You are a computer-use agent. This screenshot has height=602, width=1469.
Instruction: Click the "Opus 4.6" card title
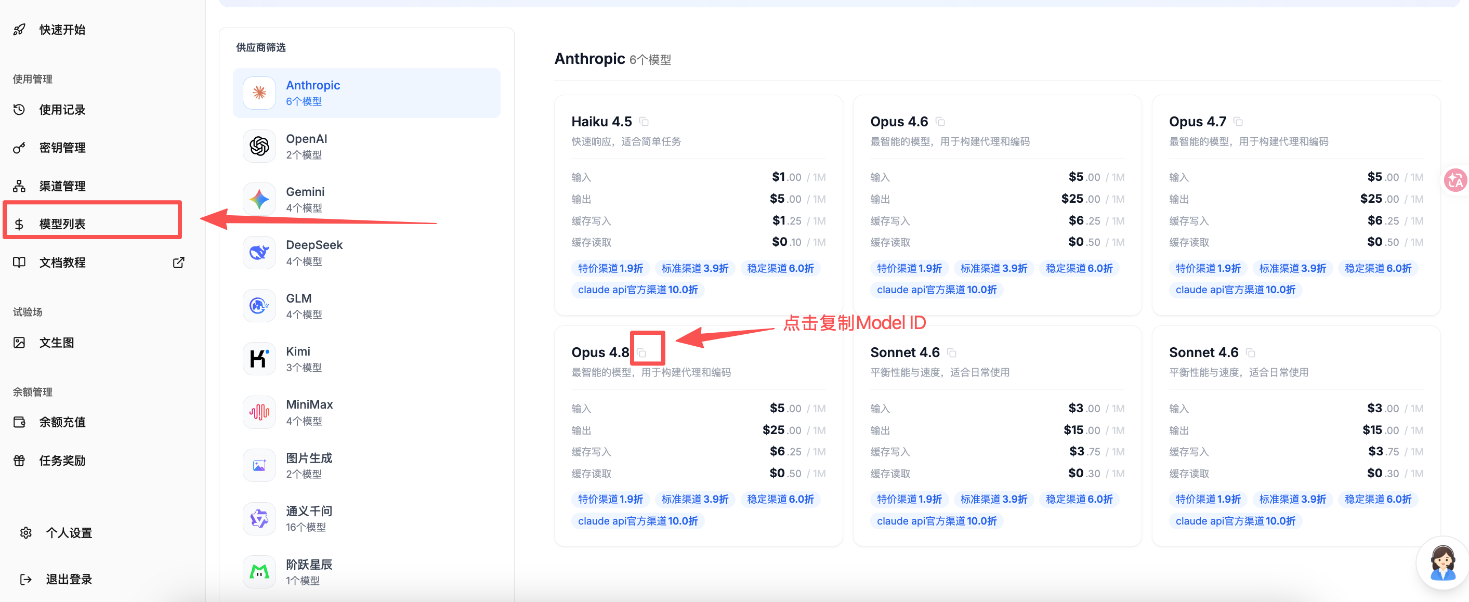pos(899,122)
